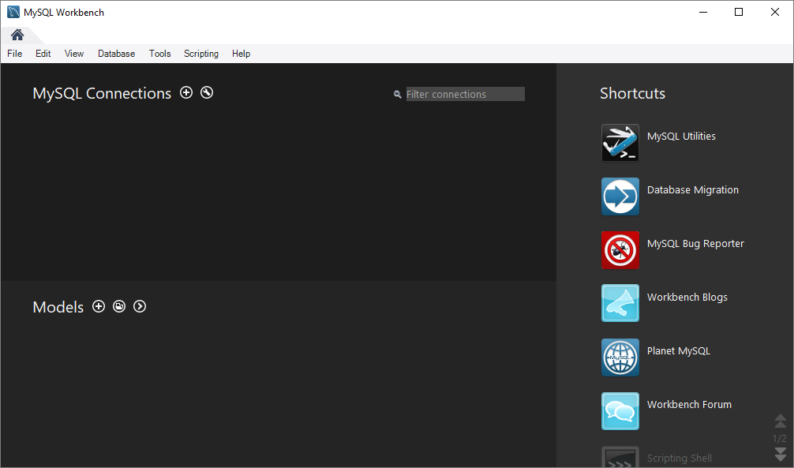Open the Workbench Forum chat icon
The height and width of the screenshot is (468, 794).
tap(620, 411)
